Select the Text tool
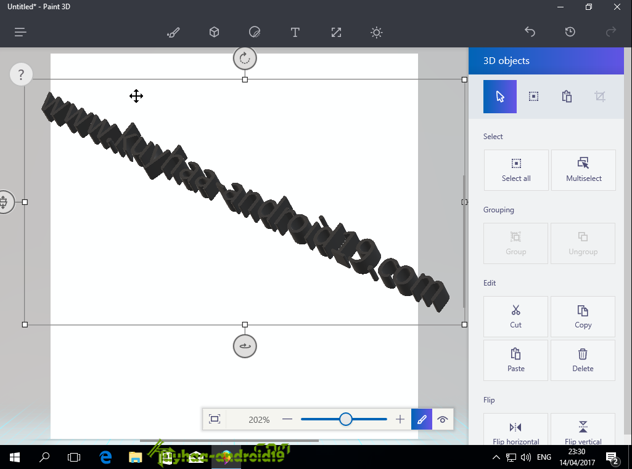Screen dimensions: 632x469 pos(295,32)
